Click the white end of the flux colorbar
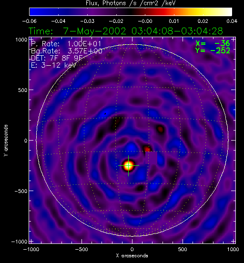This screenshot has height=263, width=244. pos(227,11)
